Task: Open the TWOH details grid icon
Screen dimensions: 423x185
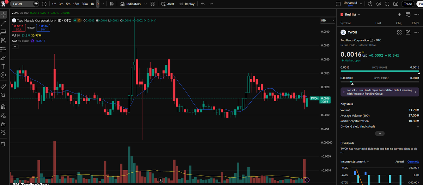Action: click(x=399, y=32)
